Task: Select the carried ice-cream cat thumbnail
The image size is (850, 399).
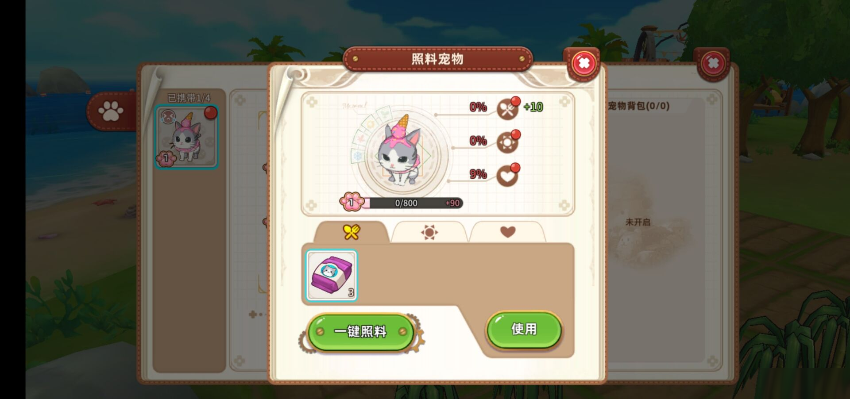Action: tap(186, 137)
